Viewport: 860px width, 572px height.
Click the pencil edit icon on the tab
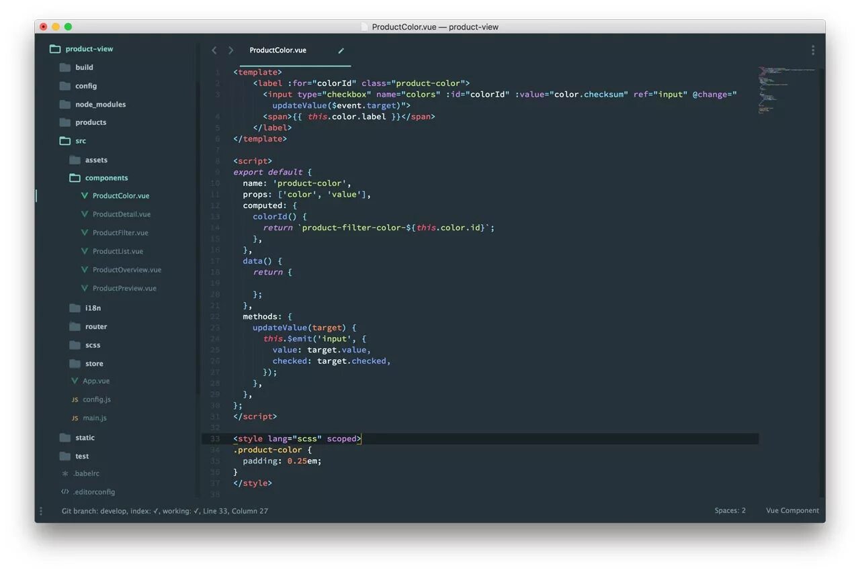coord(341,50)
